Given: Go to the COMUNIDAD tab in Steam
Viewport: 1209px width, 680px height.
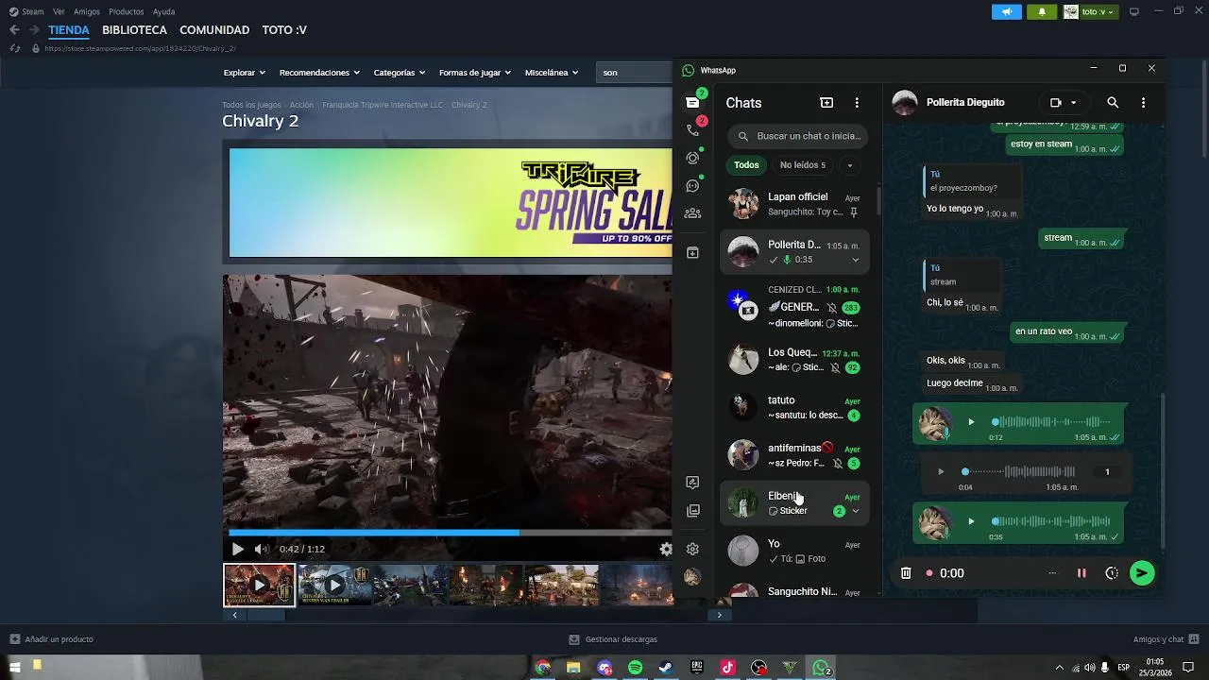Looking at the screenshot, I should tap(214, 30).
